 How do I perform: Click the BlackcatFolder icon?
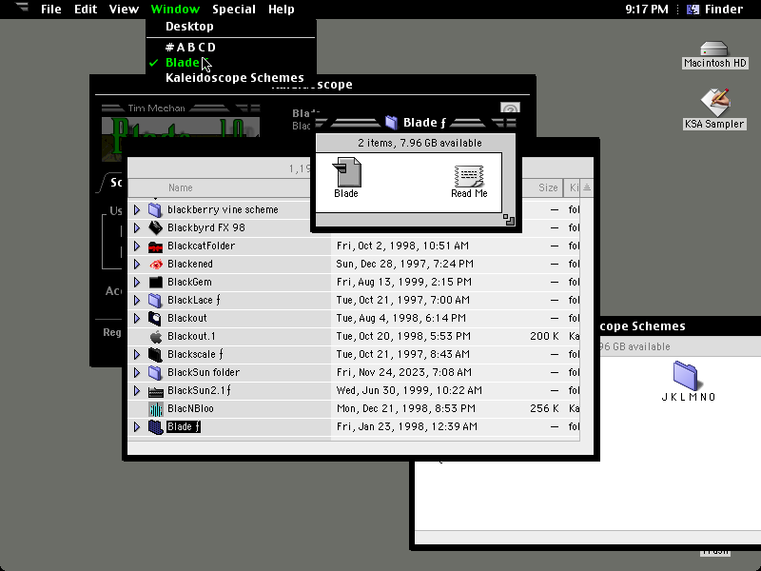coord(155,246)
